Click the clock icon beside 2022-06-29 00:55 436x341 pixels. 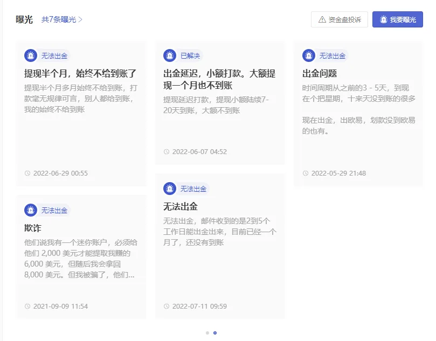coord(27,173)
